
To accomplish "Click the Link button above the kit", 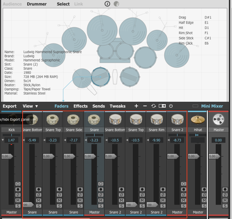I will coord(78,4).
